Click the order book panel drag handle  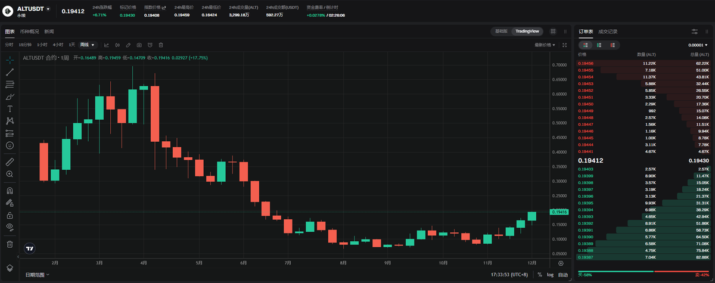point(706,31)
